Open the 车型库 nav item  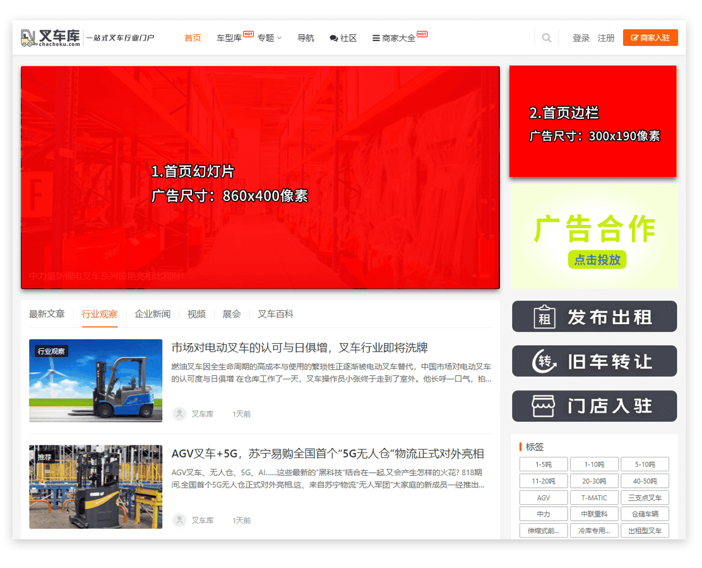(229, 38)
